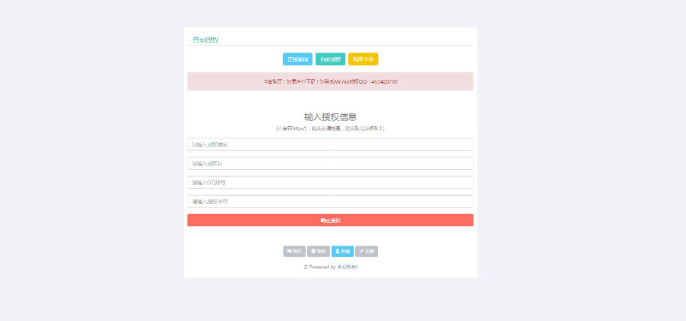This screenshot has width=686, height=321.
Task: Click the http:// warning note below heading
Action: (330, 129)
